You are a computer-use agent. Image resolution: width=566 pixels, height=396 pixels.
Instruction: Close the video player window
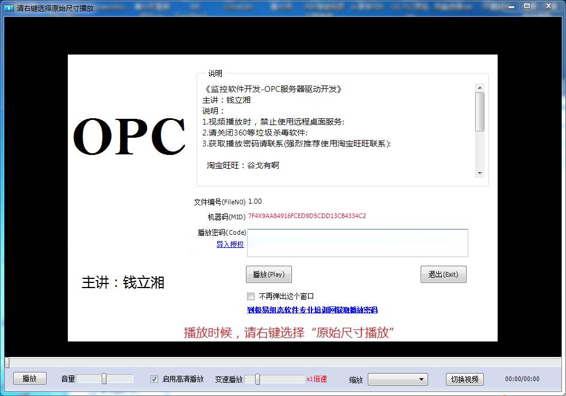548,6
